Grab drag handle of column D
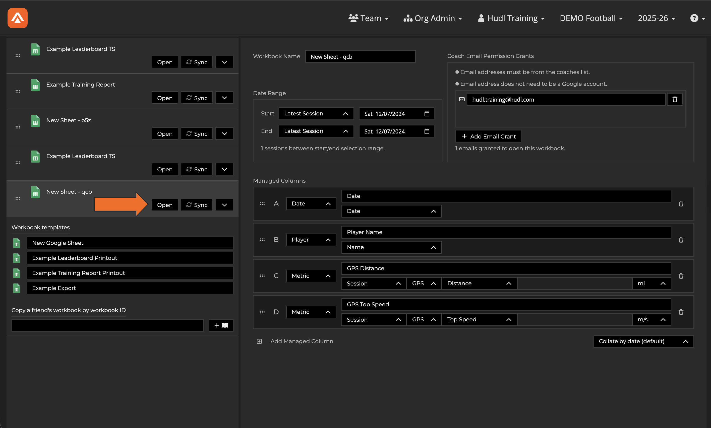This screenshot has height=428, width=711. point(262,312)
